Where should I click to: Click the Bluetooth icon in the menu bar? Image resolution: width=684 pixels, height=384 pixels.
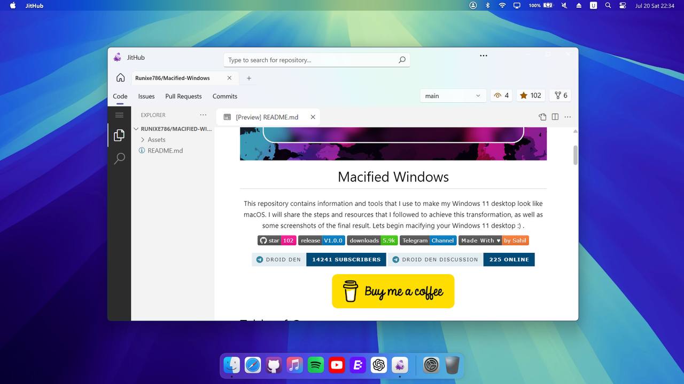click(x=487, y=5)
